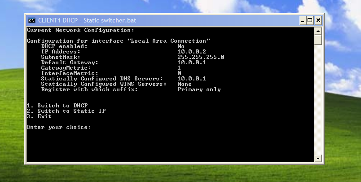This screenshot has height=182, width=361.
Task: Click the 'IP Address:' label
Action: [x=61, y=52]
